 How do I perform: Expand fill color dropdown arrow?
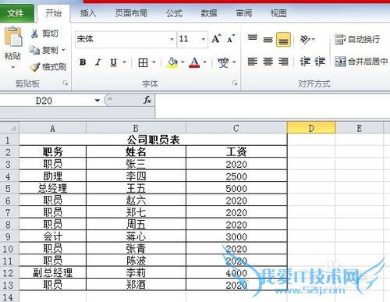pos(183,62)
